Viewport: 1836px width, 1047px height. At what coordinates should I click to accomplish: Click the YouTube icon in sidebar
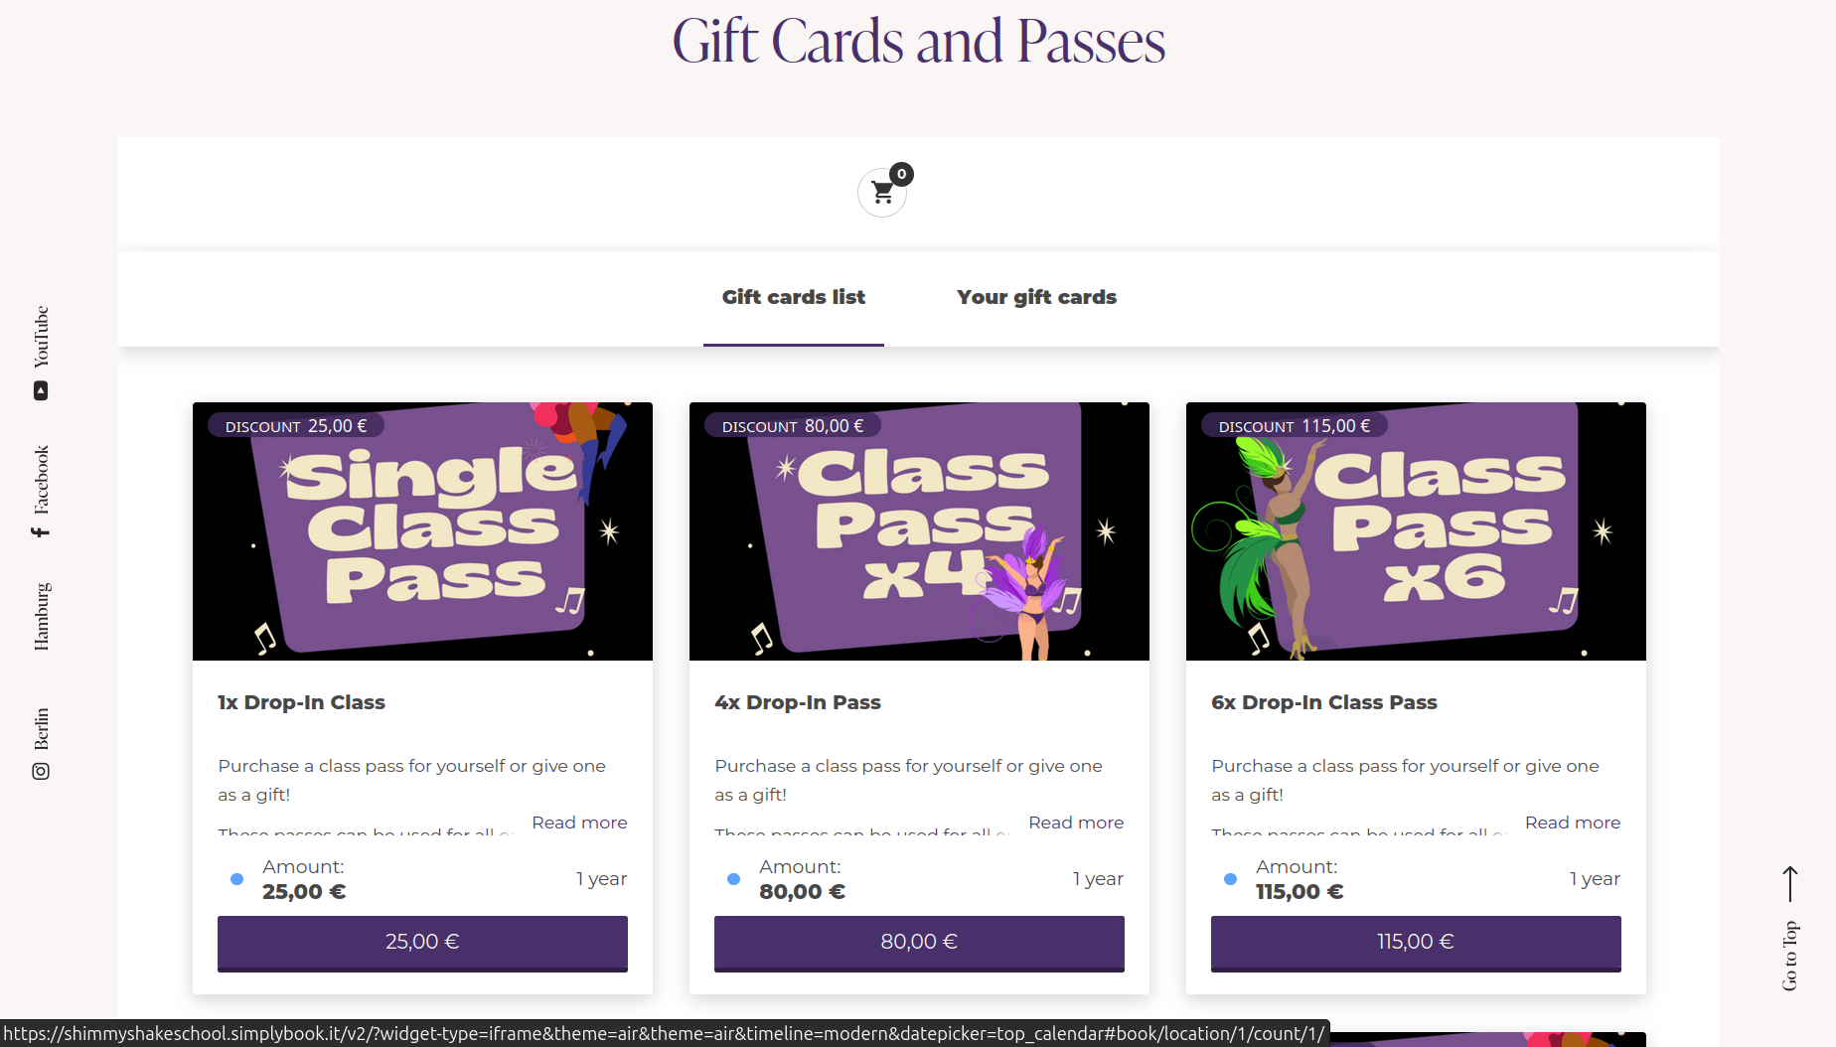click(x=41, y=391)
